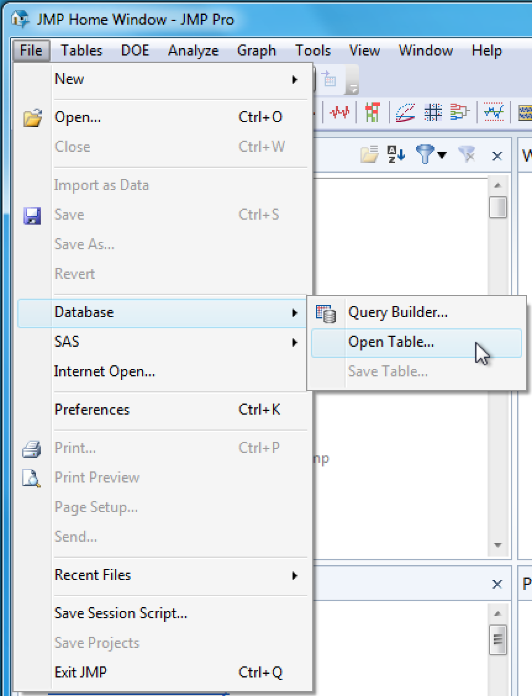
Task: Click the scatterplot matrix toolbar icon
Action: click(433, 112)
